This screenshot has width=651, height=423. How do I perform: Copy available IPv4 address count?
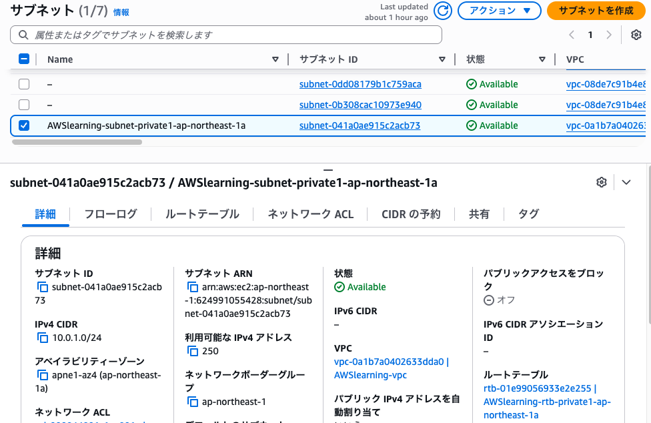point(192,351)
